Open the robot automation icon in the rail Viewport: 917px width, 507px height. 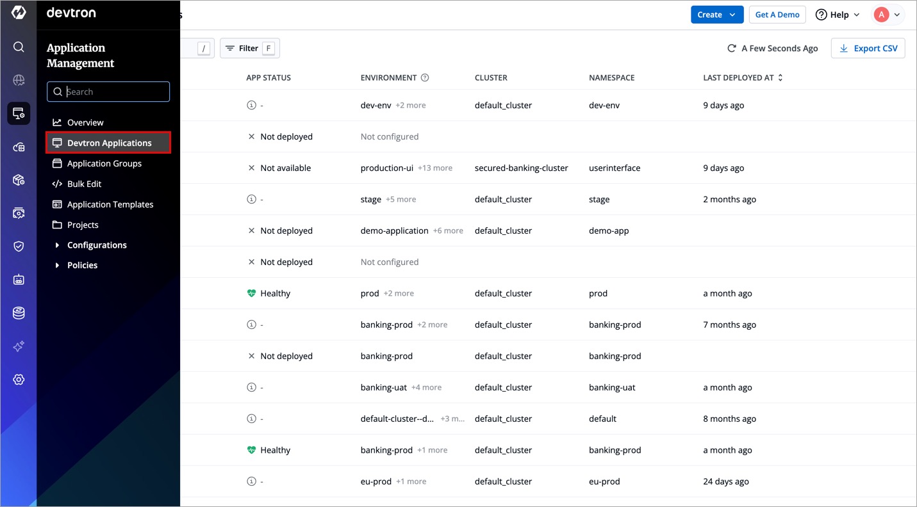click(x=19, y=280)
